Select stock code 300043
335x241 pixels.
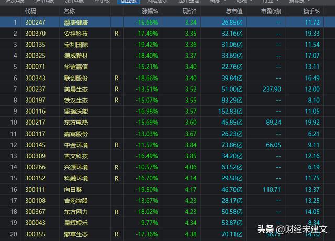coord(35,223)
